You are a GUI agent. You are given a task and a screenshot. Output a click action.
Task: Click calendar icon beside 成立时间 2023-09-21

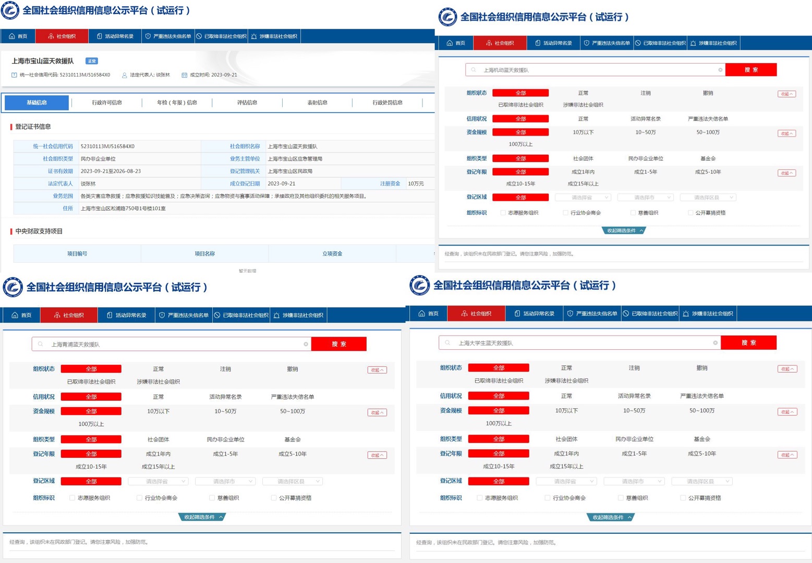184,75
